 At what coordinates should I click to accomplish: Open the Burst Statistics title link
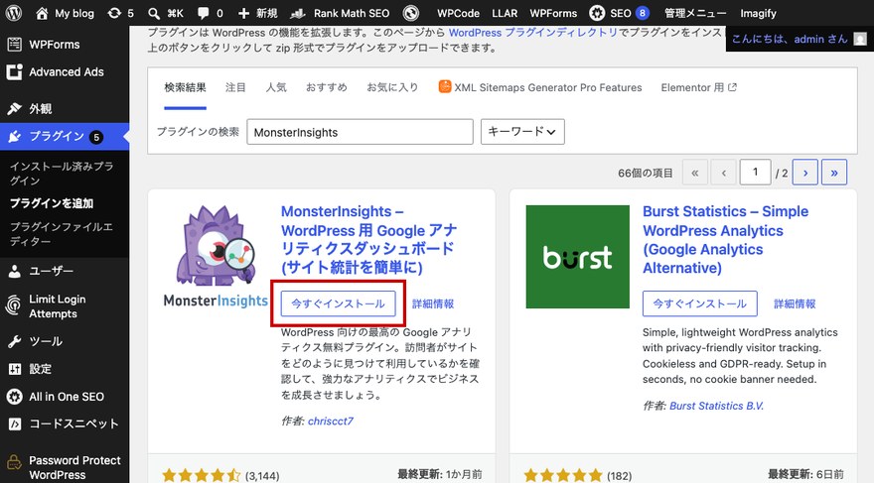point(725,239)
